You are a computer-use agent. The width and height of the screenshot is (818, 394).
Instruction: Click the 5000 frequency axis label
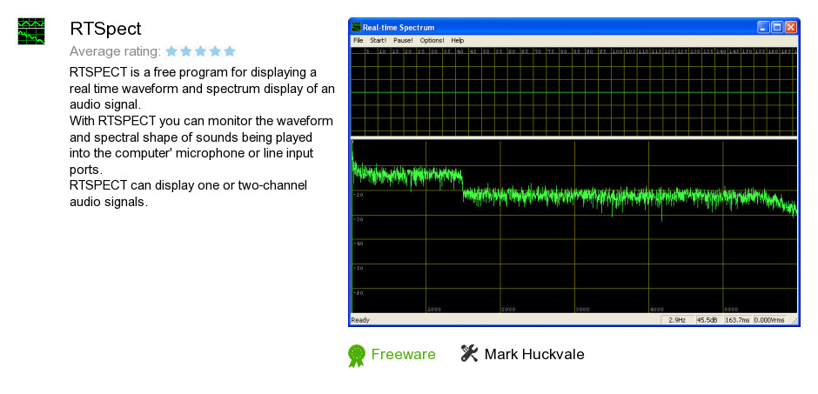pyautogui.click(x=731, y=310)
